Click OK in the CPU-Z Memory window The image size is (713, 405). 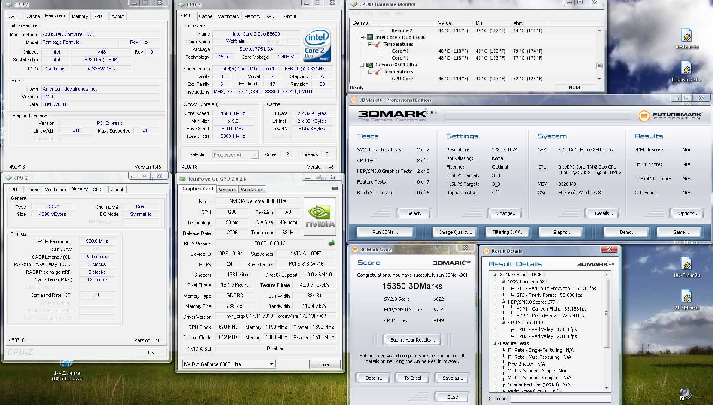(x=151, y=352)
